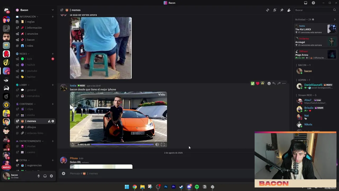Add channel to LOBBY category
The width and height of the screenshot is (339, 191).
[x=53, y=85]
